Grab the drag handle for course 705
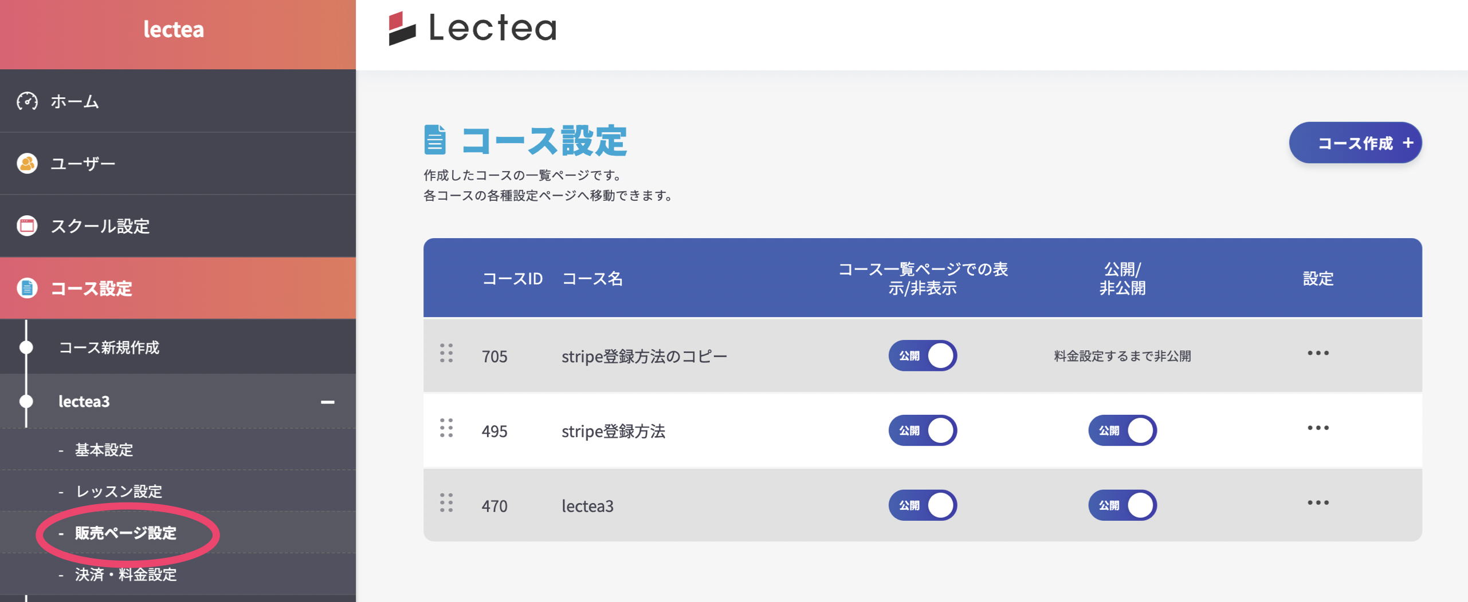This screenshot has width=1468, height=602. pos(446,354)
